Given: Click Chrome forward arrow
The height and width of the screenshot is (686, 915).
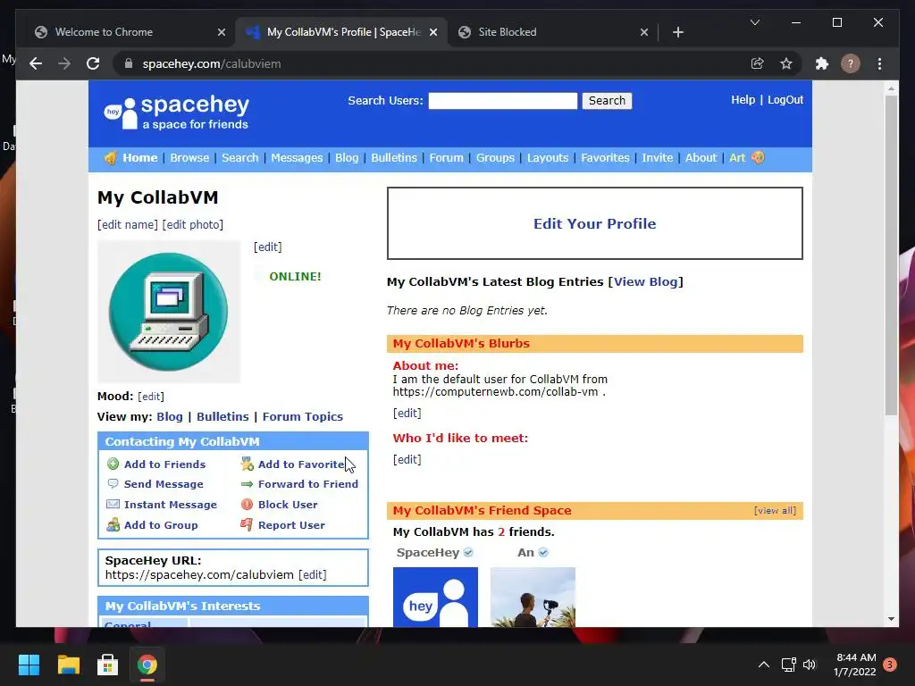Looking at the screenshot, I should coord(64,63).
